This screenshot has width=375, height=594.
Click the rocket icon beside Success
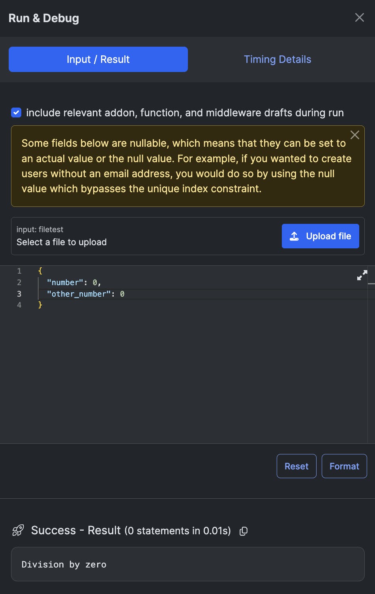click(x=18, y=530)
